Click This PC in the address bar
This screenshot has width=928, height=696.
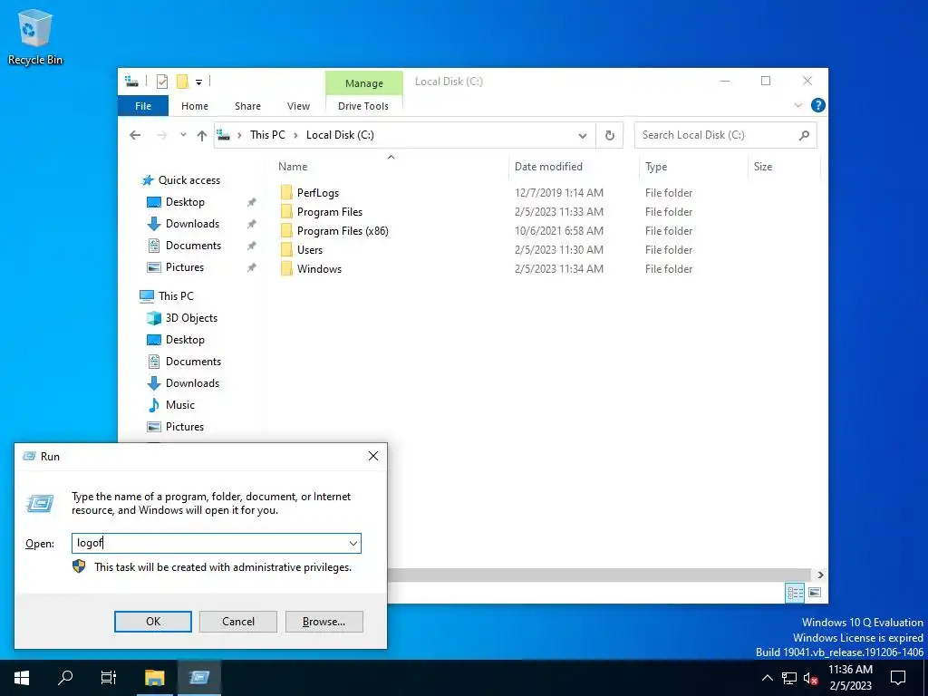267,135
